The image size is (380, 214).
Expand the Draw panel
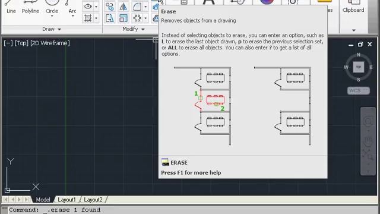pyautogui.click(x=52, y=29)
